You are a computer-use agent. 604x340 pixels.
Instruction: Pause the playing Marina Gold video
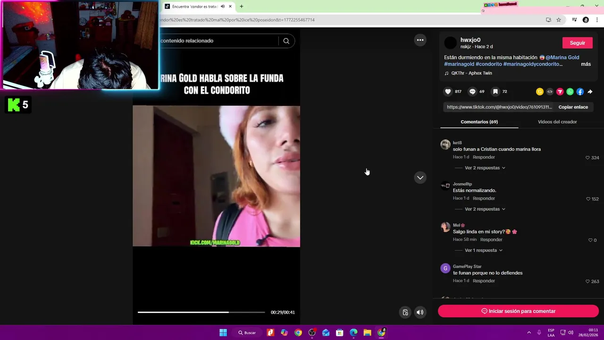pyautogui.click(x=216, y=176)
